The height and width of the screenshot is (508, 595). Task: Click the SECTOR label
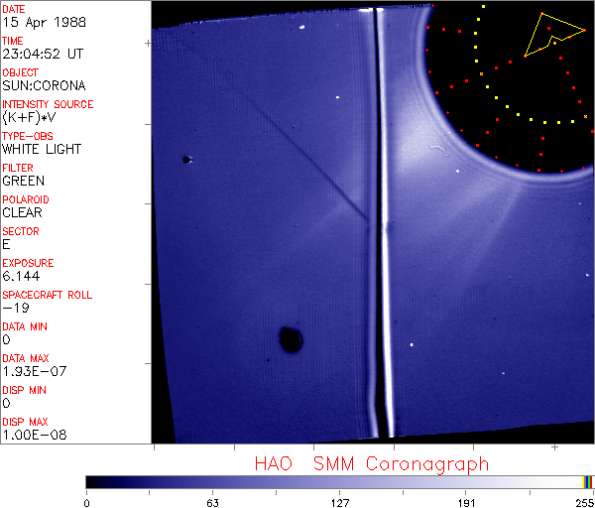pyautogui.click(x=21, y=231)
